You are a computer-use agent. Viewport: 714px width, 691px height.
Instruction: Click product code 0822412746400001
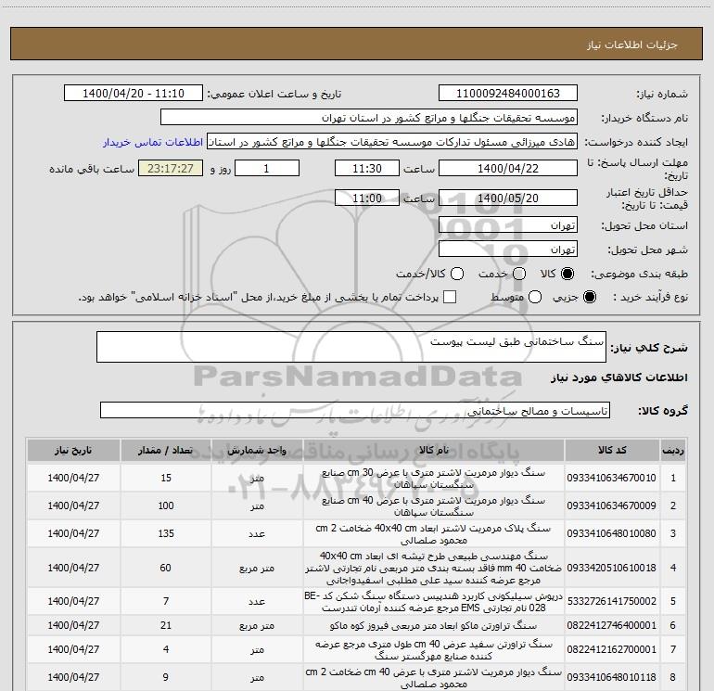(612, 625)
